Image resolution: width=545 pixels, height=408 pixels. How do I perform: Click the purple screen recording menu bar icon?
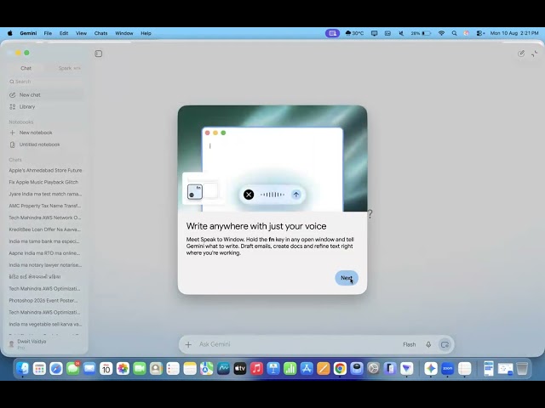tap(332, 33)
